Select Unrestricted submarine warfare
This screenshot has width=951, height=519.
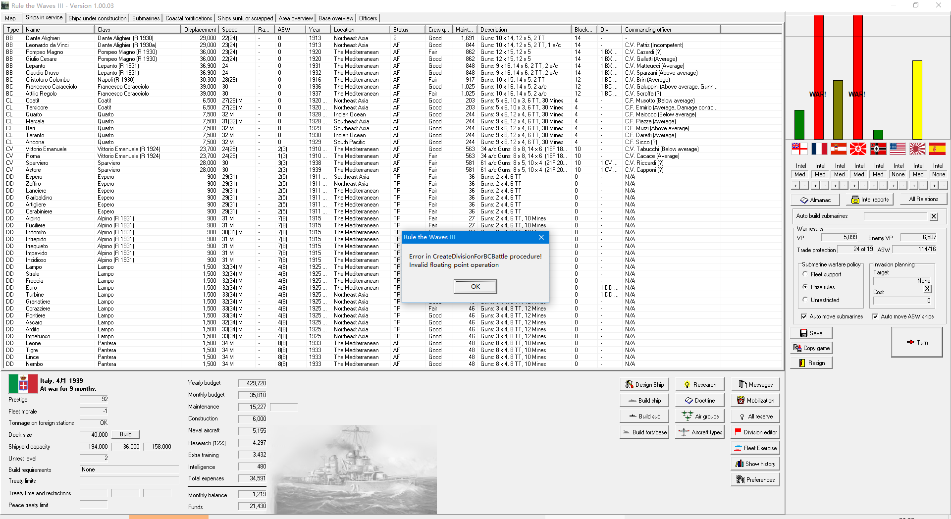tap(821, 300)
